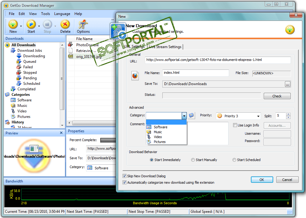Select Music category in Downloads tree
The height and width of the screenshot is (218, 306).
pos(22,106)
